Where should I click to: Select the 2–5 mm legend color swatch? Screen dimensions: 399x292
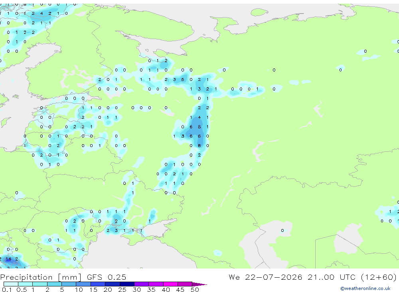pyautogui.click(x=54, y=284)
